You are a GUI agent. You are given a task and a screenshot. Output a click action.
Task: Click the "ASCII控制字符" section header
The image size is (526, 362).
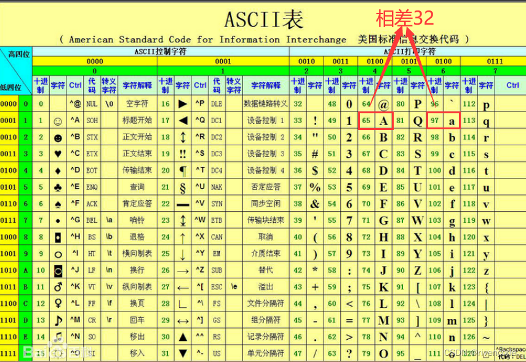click(x=161, y=51)
